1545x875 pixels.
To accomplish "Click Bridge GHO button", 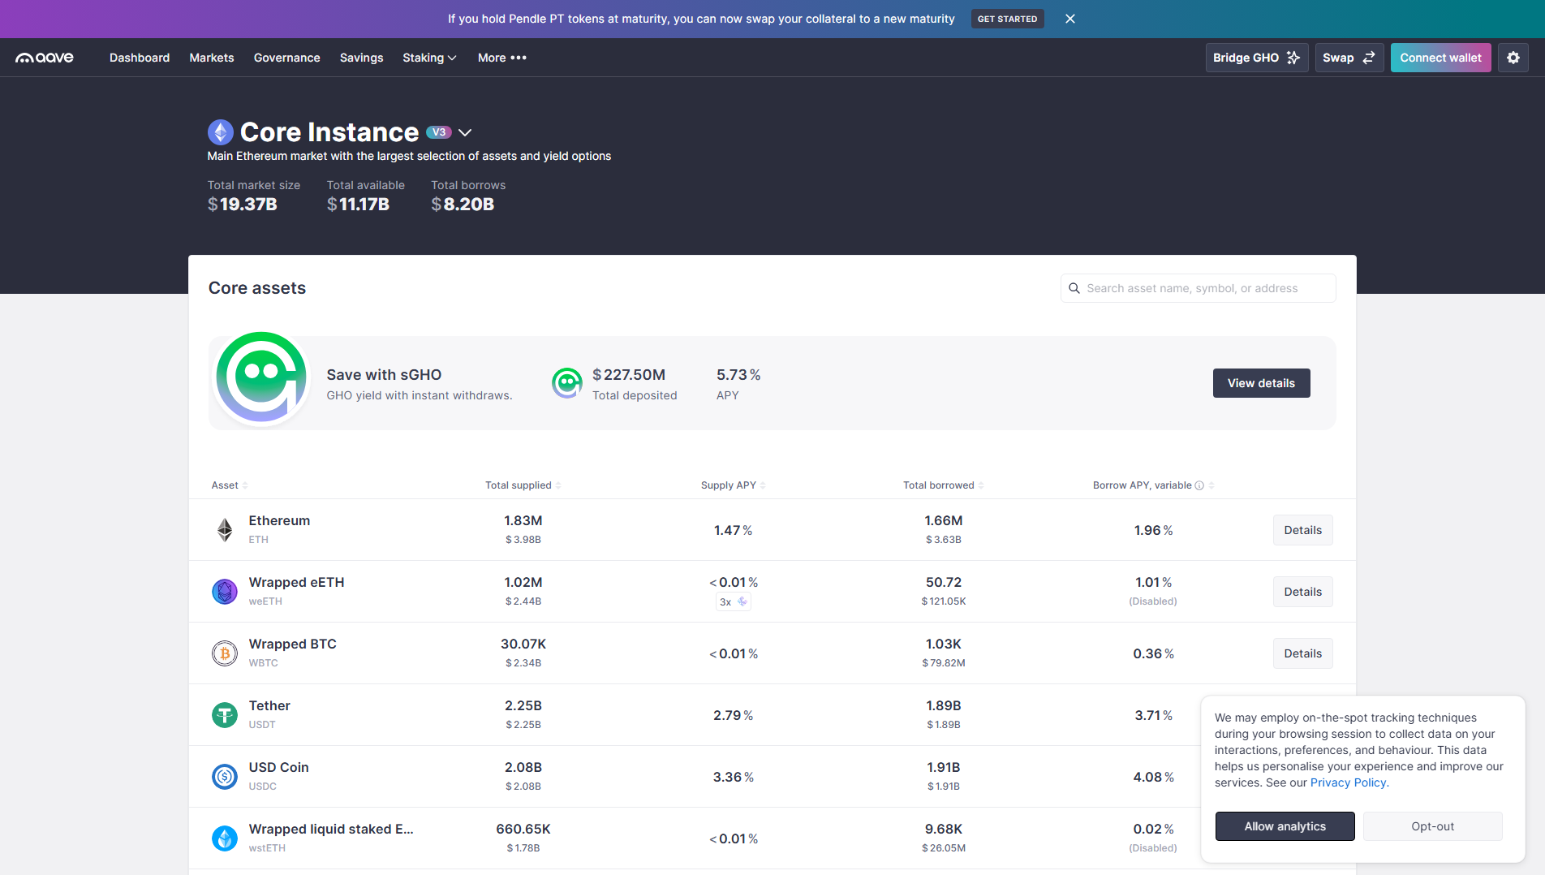I will click(1256, 58).
